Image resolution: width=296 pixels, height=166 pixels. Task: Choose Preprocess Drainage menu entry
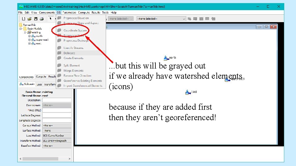81,41
